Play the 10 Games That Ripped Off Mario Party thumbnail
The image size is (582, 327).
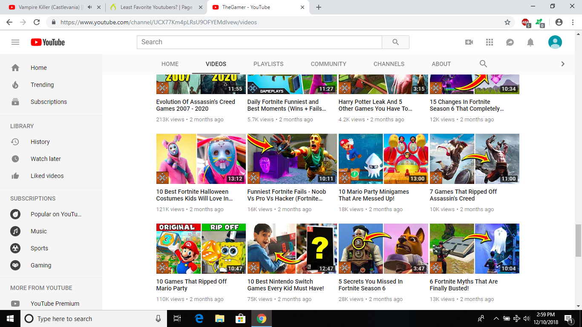coord(201,249)
